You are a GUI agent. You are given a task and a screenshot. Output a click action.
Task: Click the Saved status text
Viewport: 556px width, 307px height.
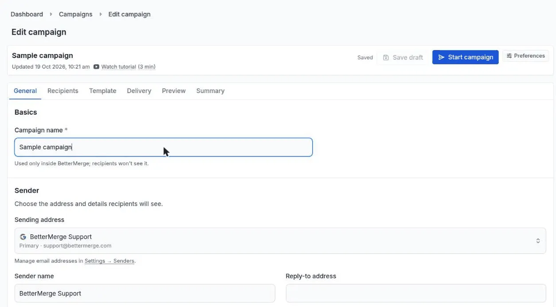click(x=365, y=58)
